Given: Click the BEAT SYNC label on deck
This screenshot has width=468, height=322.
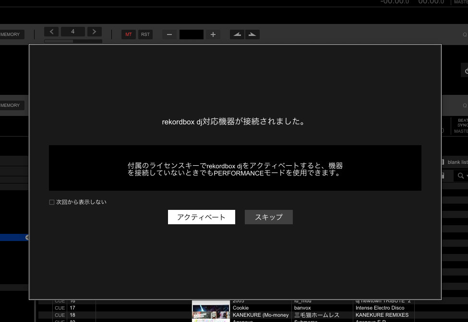Looking at the screenshot, I should 462,122.
